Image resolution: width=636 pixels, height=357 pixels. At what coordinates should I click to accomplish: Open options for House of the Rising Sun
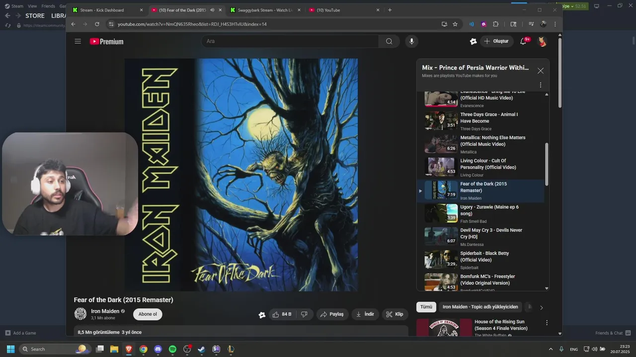[547, 323]
